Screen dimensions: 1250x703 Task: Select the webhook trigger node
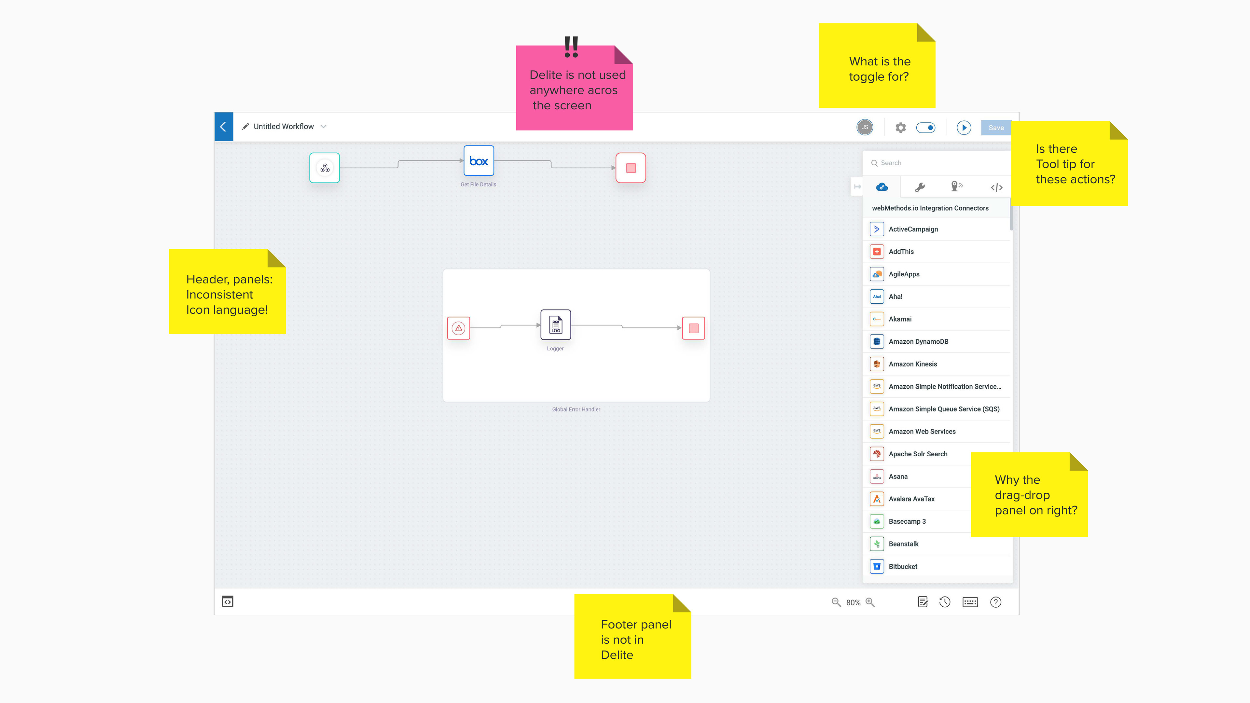click(x=325, y=168)
